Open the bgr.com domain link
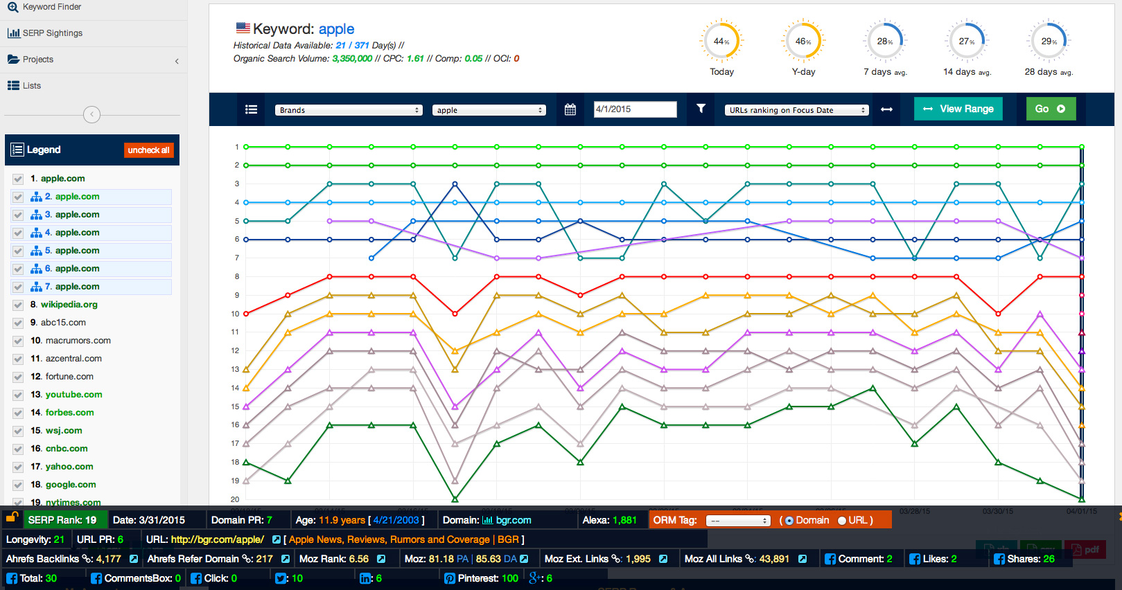 click(x=514, y=520)
